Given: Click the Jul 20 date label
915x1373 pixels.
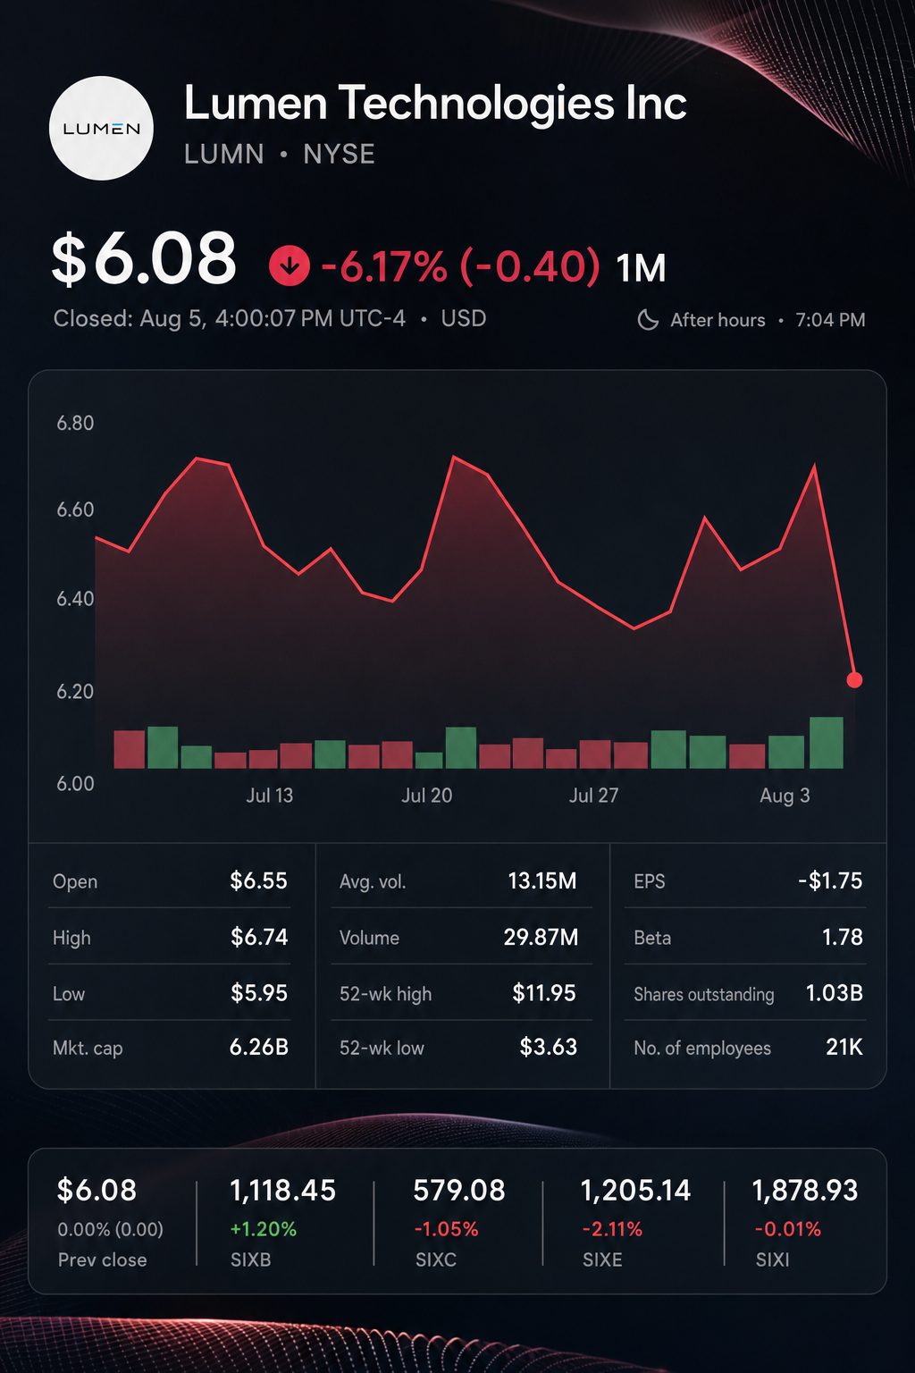Looking at the screenshot, I should [427, 796].
